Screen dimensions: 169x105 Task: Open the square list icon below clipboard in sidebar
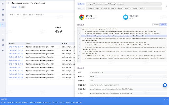[3, 45]
